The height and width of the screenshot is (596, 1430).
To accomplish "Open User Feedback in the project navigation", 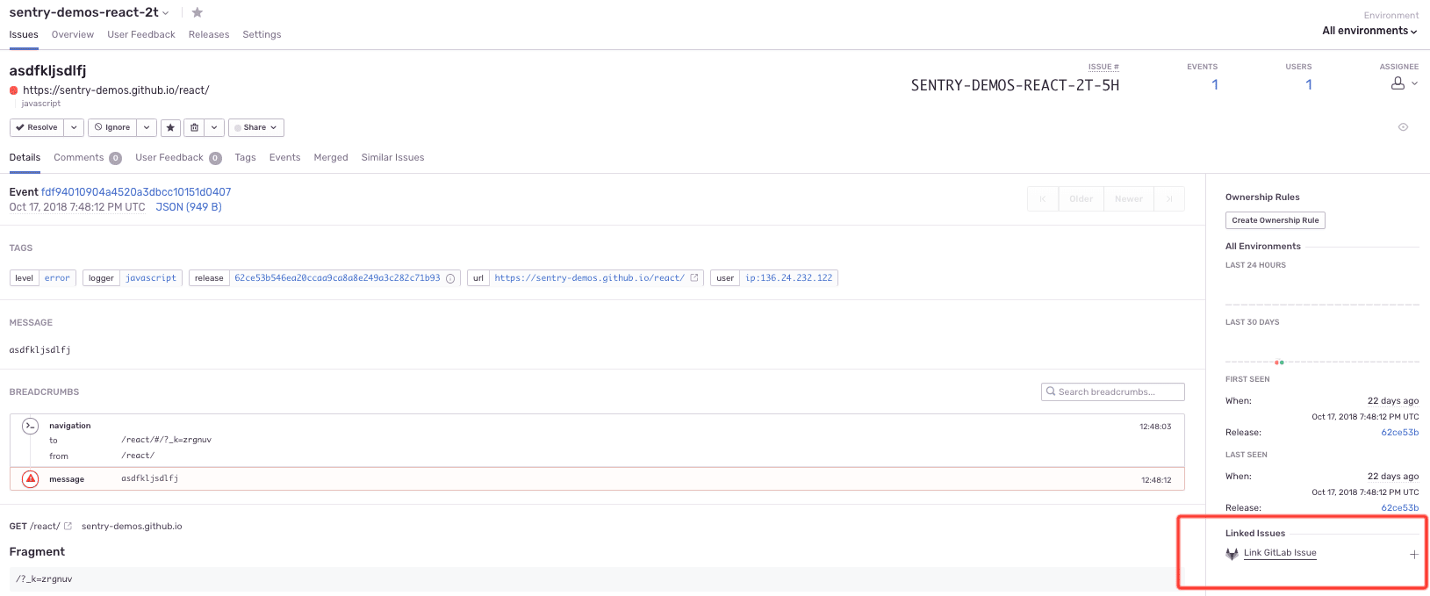I will (x=141, y=35).
